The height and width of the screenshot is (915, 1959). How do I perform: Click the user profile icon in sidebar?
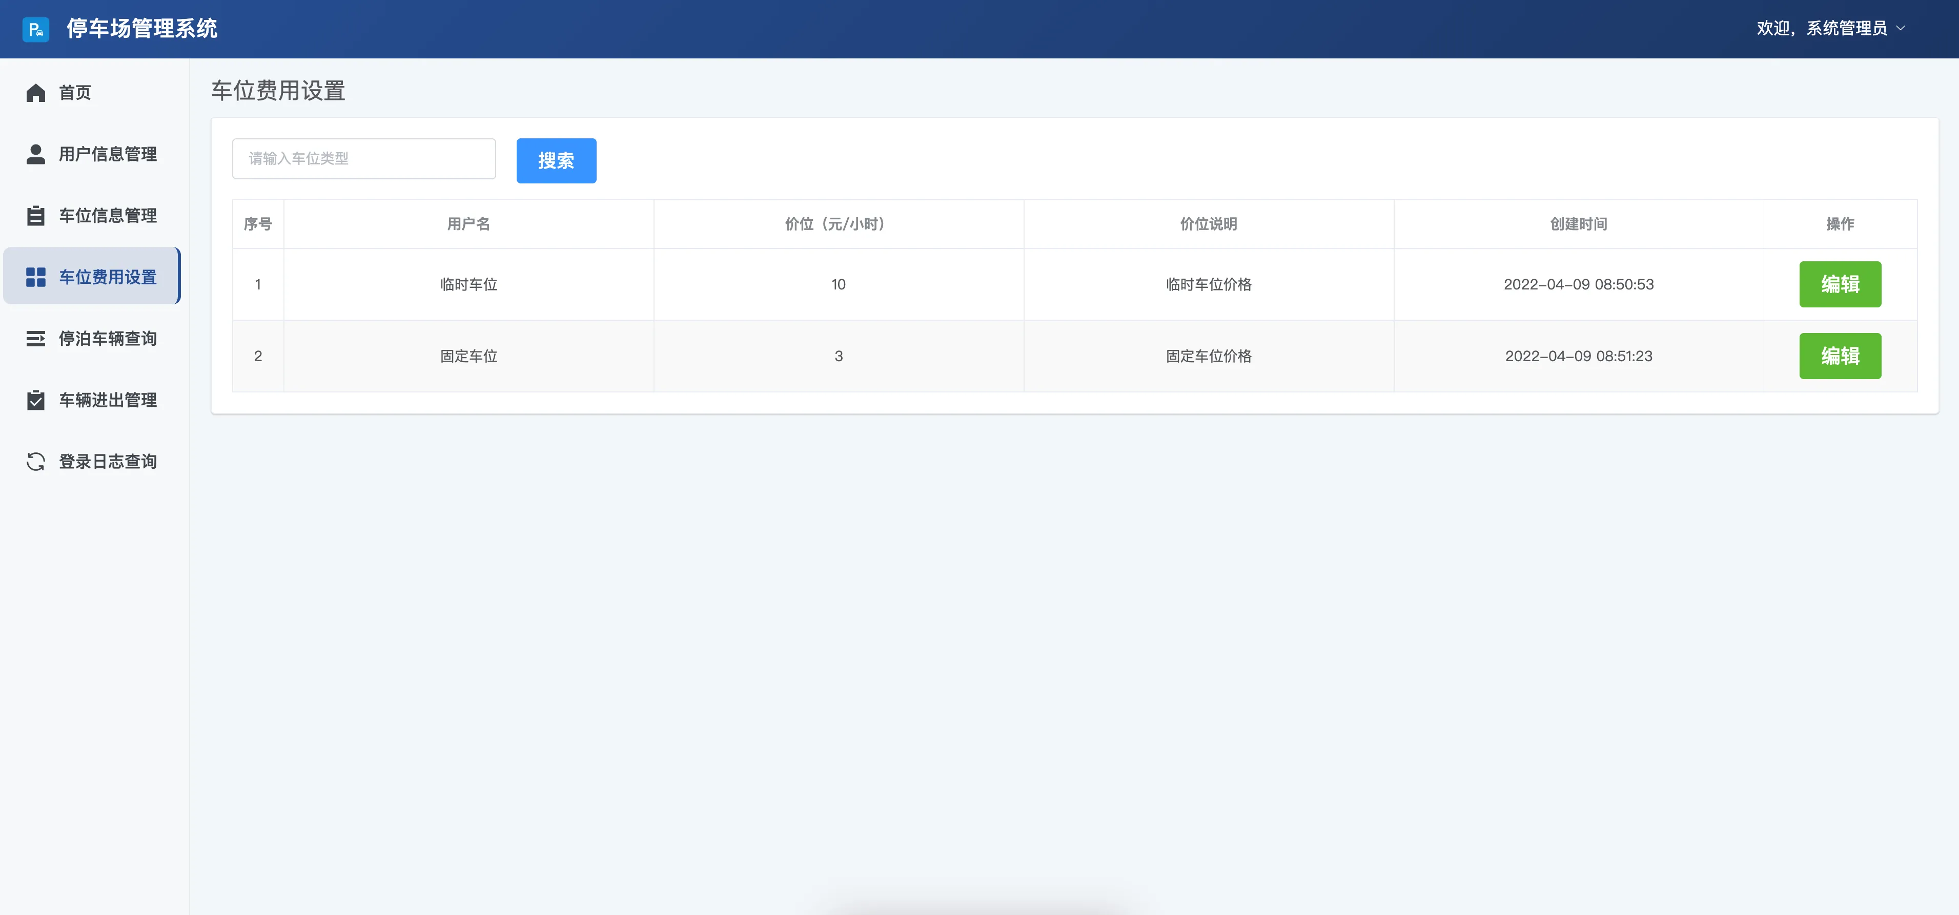(x=35, y=154)
